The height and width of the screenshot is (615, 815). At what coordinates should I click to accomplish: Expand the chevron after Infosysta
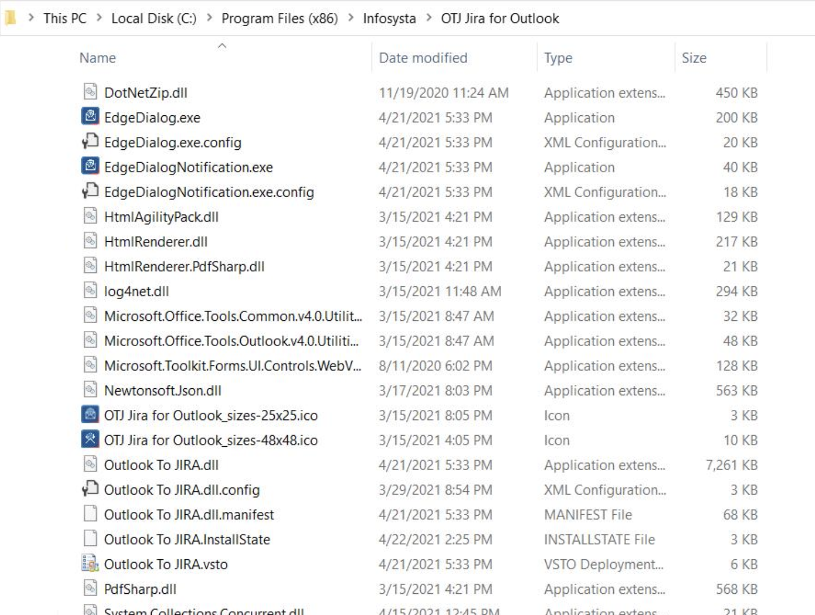coord(429,18)
